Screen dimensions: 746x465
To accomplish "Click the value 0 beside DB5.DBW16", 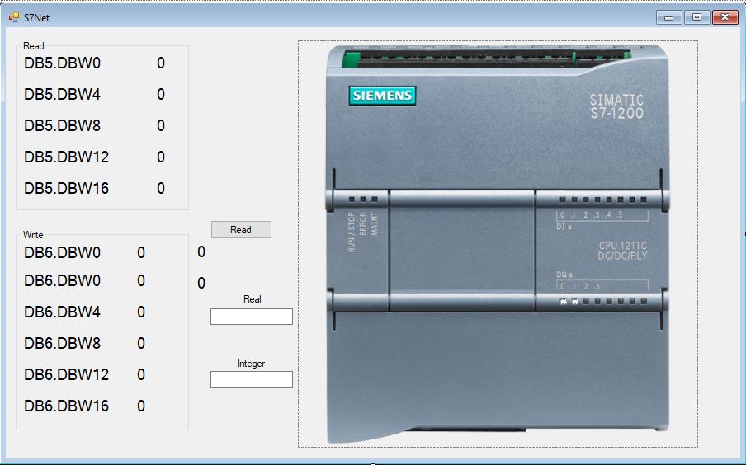I will point(161,189).
